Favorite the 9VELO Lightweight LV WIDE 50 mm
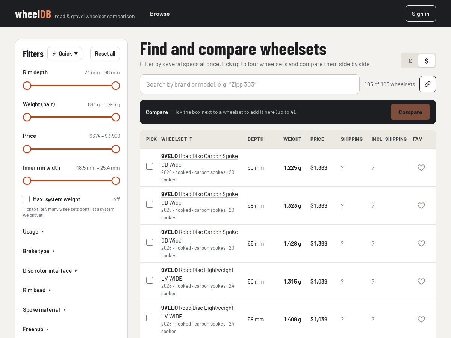This screenshot has height=338, width=451. click(421, 281)
